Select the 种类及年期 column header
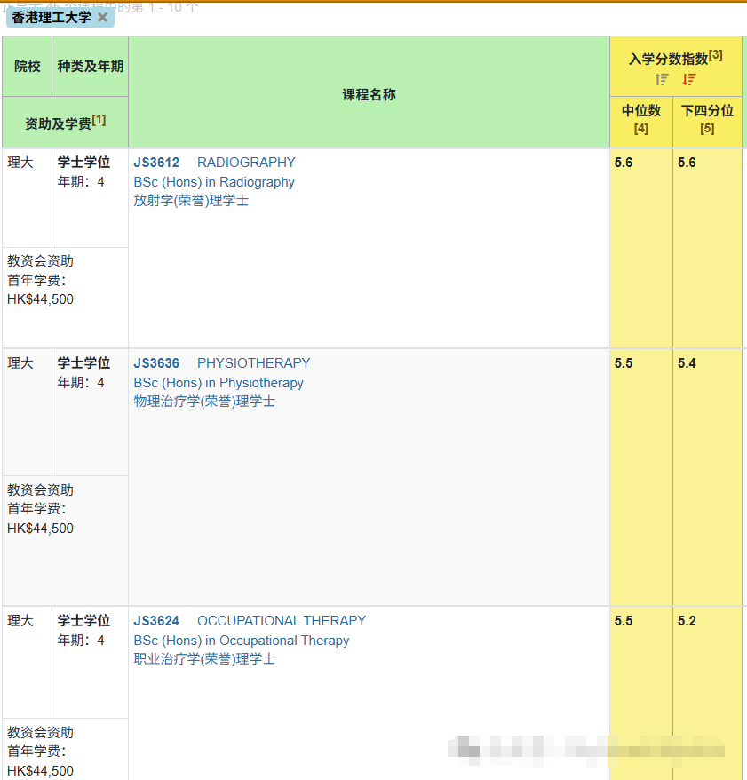747x780 pixels. (91, 66)
